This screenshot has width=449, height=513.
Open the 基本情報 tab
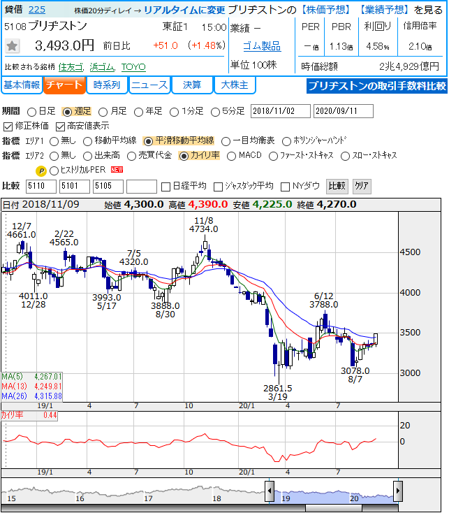[22, 85]
